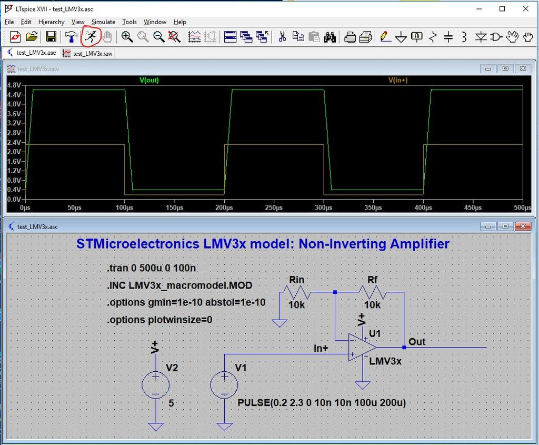Click the .INC LMV3x_macromodel.MOD directive
The image size is (539, 445).
(x=180, y=285)
